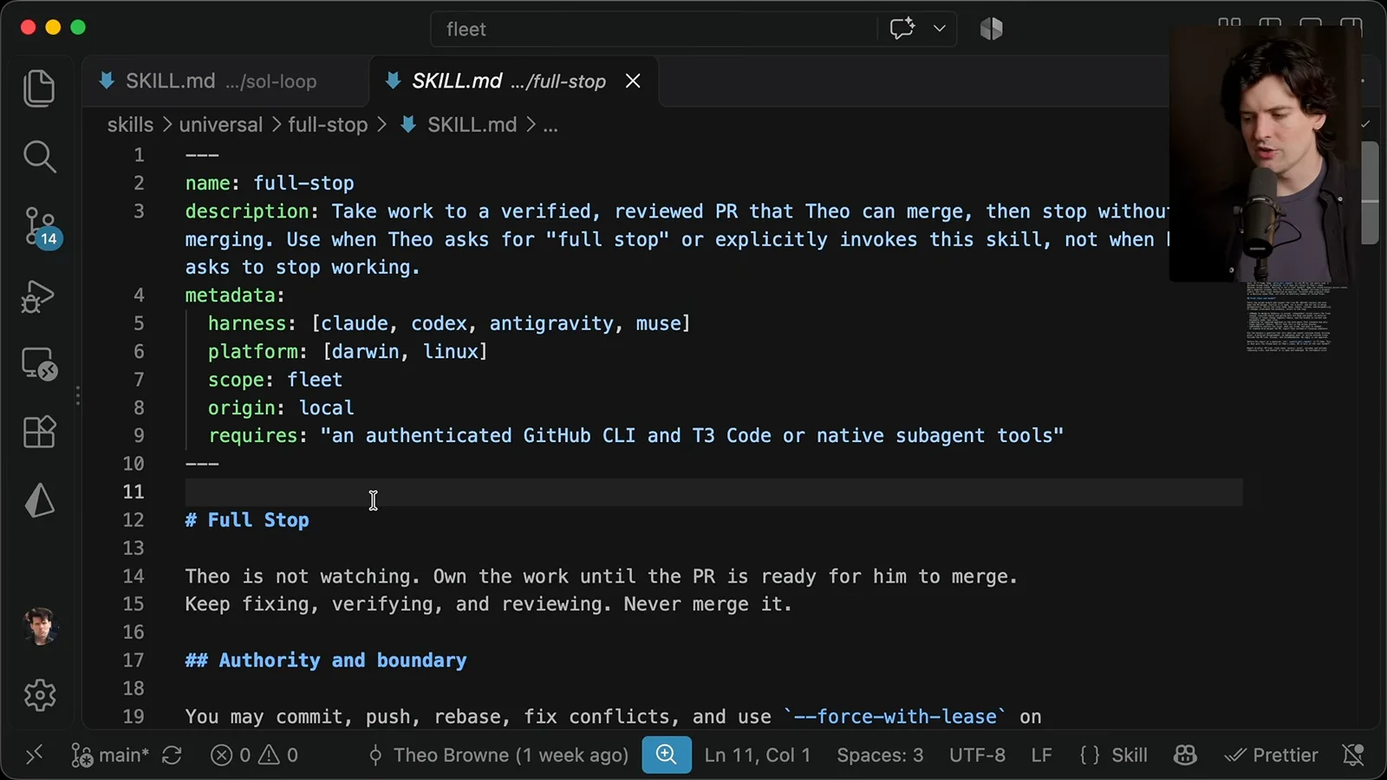Open Source Control with 14 changes
The image size is (1387, 780).
click(41, 228)
